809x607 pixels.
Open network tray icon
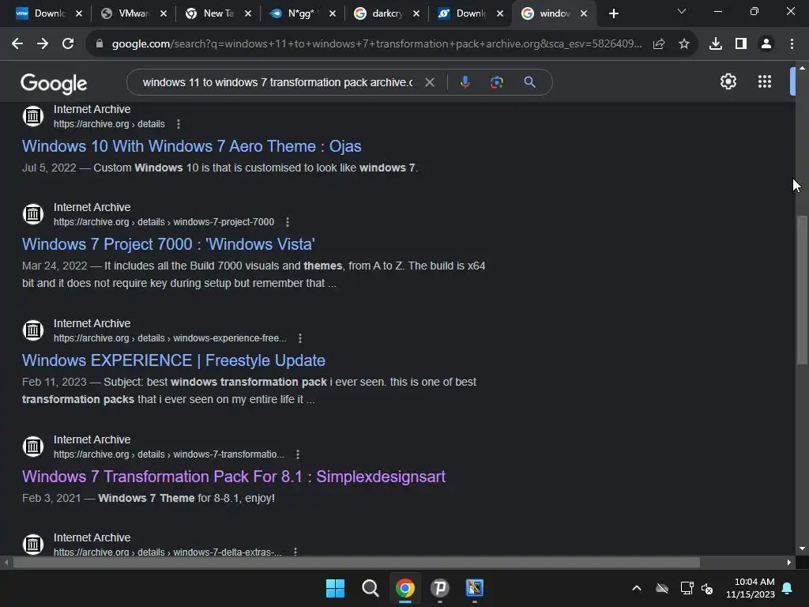[x=687, y=588]
